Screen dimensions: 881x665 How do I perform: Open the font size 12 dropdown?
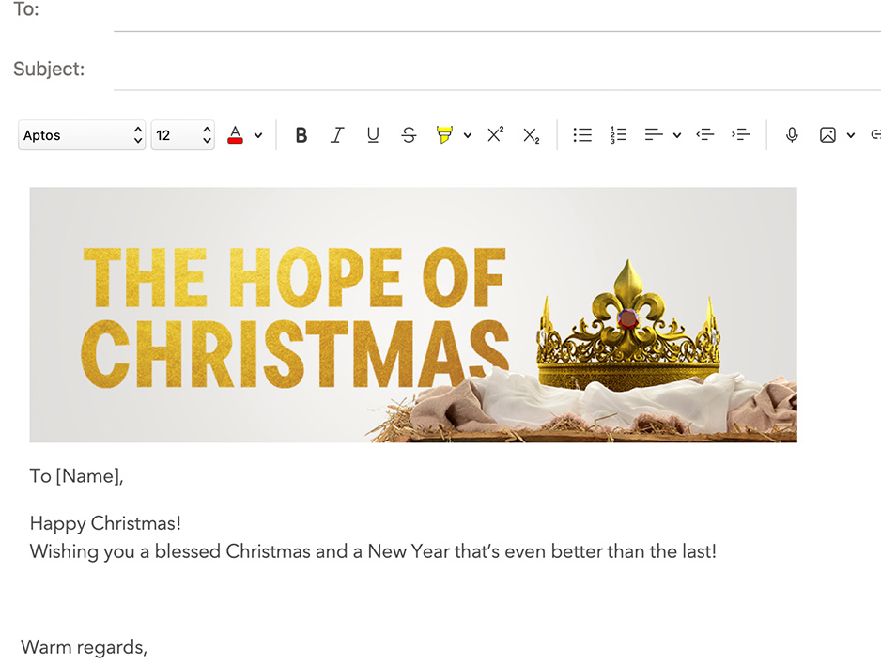pos(183,135)
